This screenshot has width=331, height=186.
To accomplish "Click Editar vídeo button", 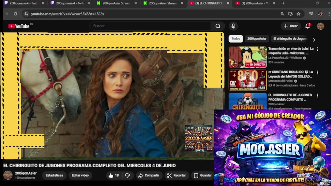I will point(80,175).
